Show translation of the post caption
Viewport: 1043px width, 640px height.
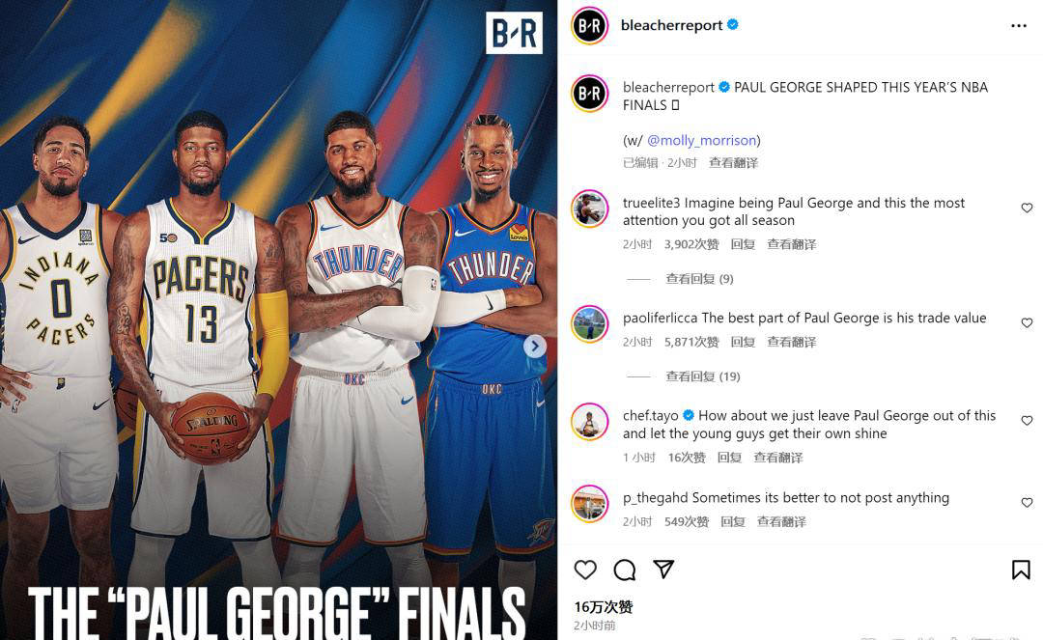[x=733, y=163]
